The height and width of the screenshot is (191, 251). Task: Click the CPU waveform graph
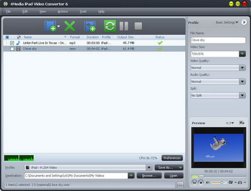19,158
